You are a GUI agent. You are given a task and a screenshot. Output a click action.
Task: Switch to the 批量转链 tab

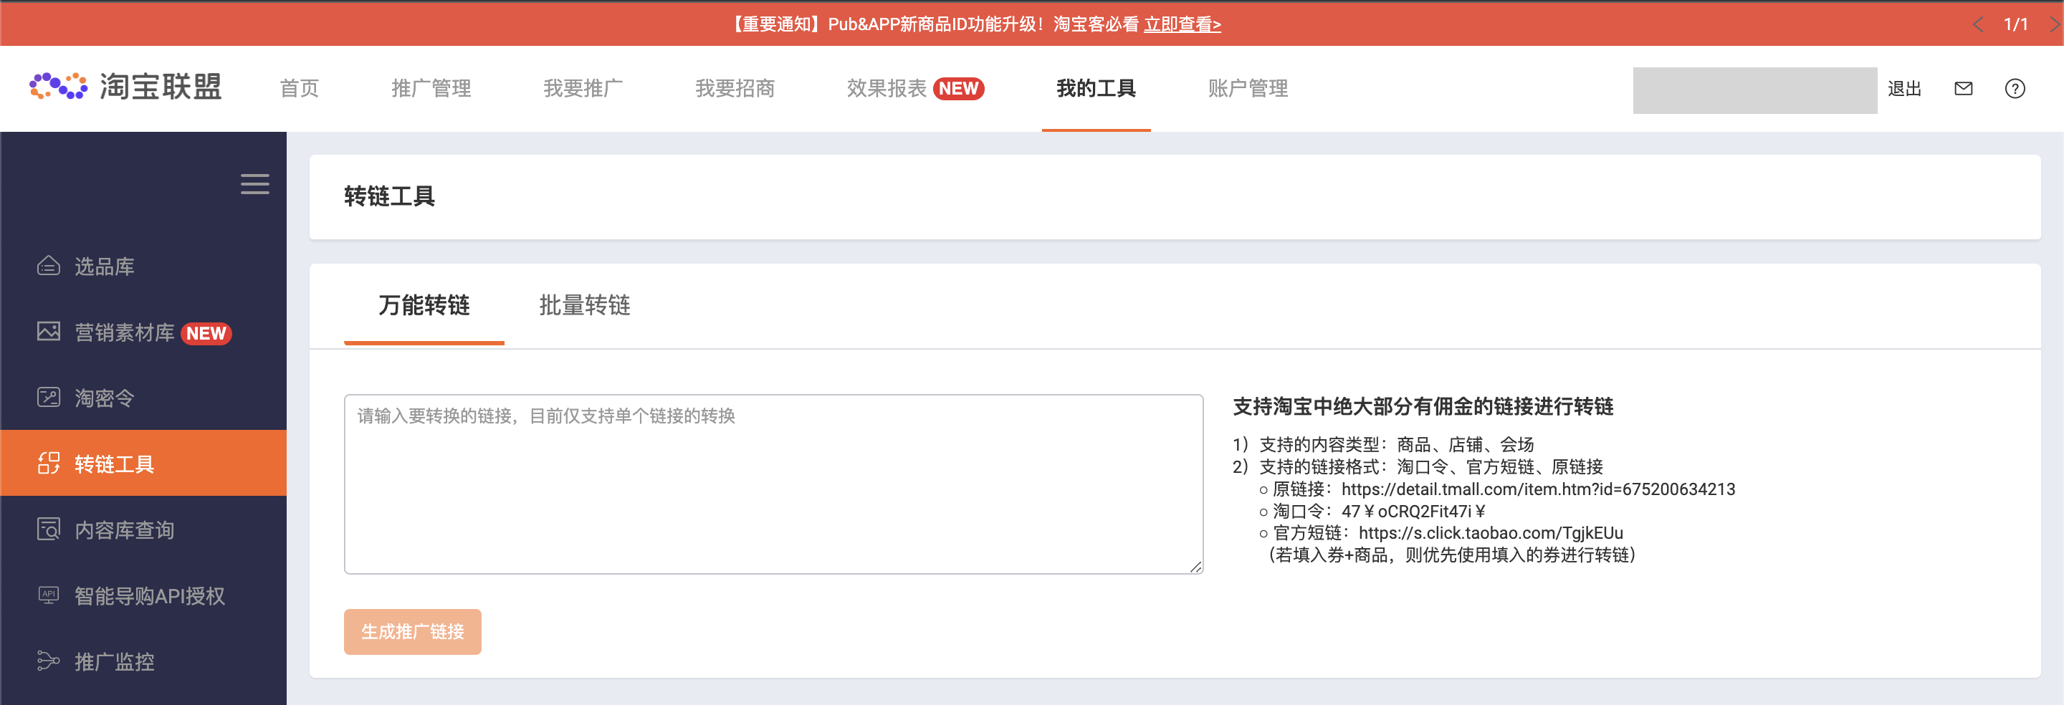click(585, 305)
